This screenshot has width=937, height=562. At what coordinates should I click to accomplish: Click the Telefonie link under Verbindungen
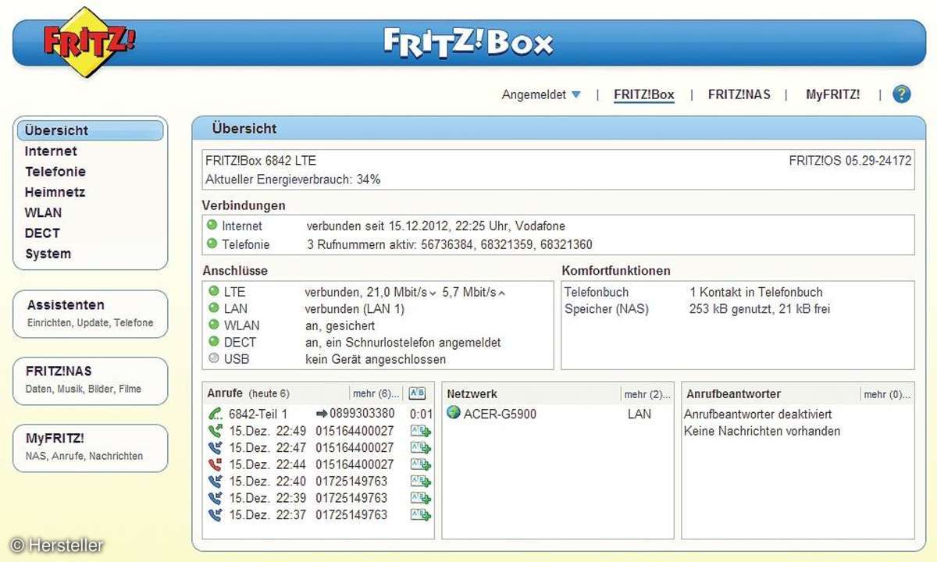(x=246, y=244)
